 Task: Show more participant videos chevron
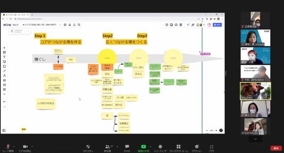click(x=255, y=139)
